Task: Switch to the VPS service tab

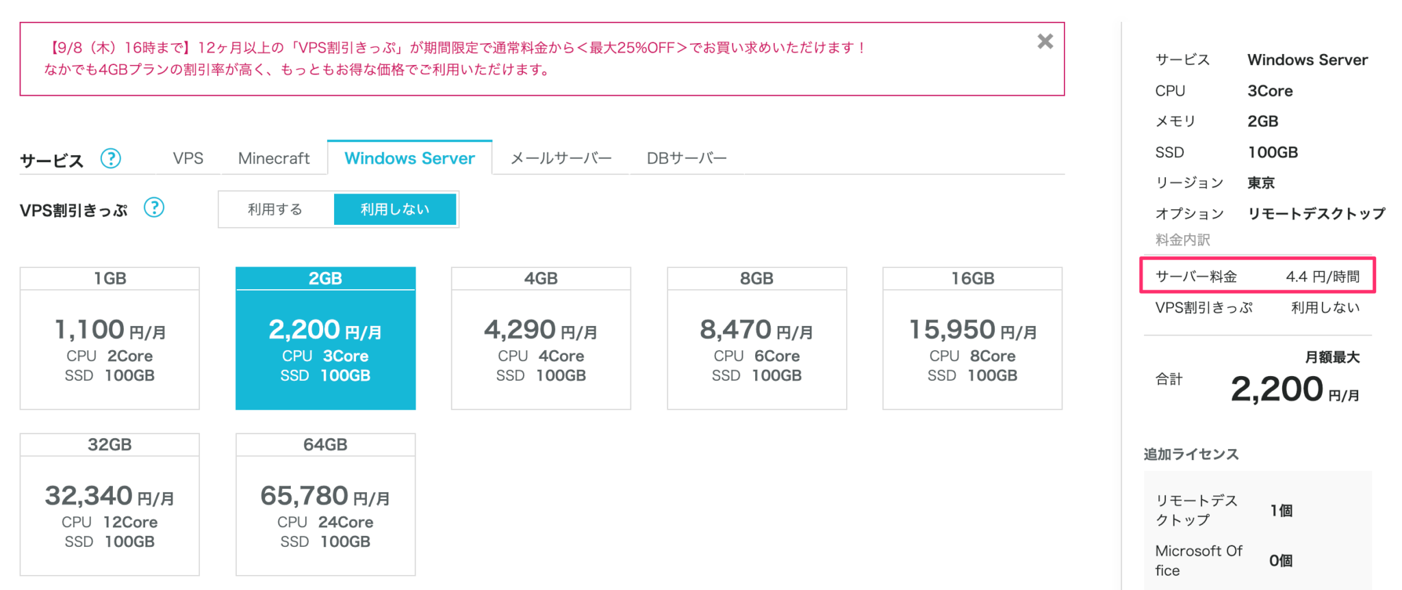Action: 188,159
